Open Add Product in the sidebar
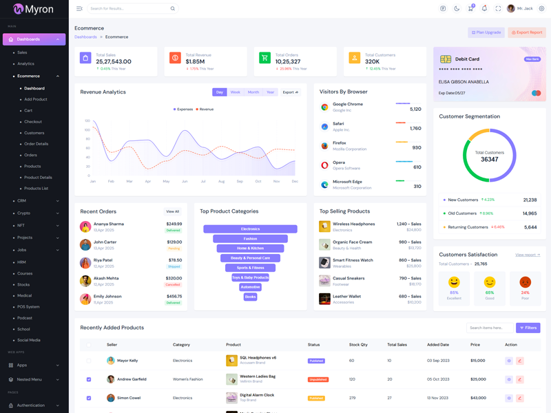The height and width of the screenshot is (413, 551). click(36, 99)
